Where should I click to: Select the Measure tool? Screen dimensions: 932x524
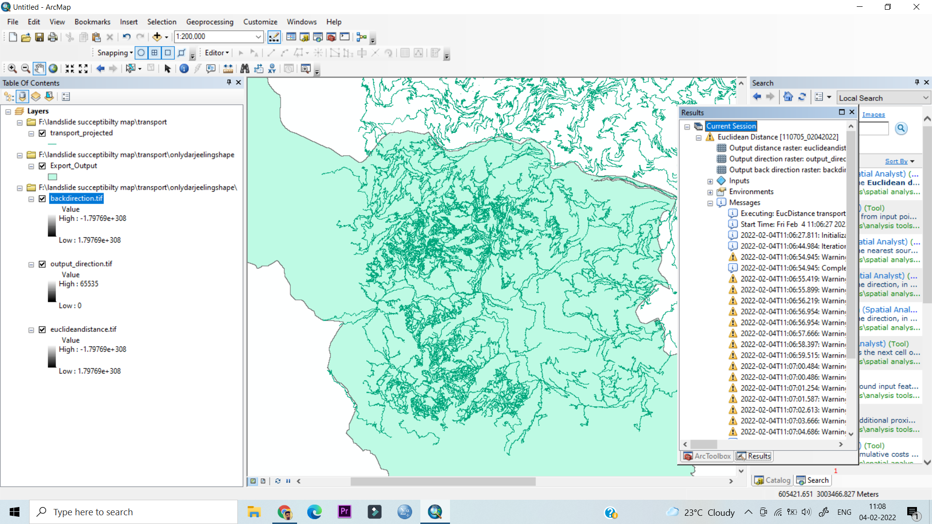tap(228, 68)
